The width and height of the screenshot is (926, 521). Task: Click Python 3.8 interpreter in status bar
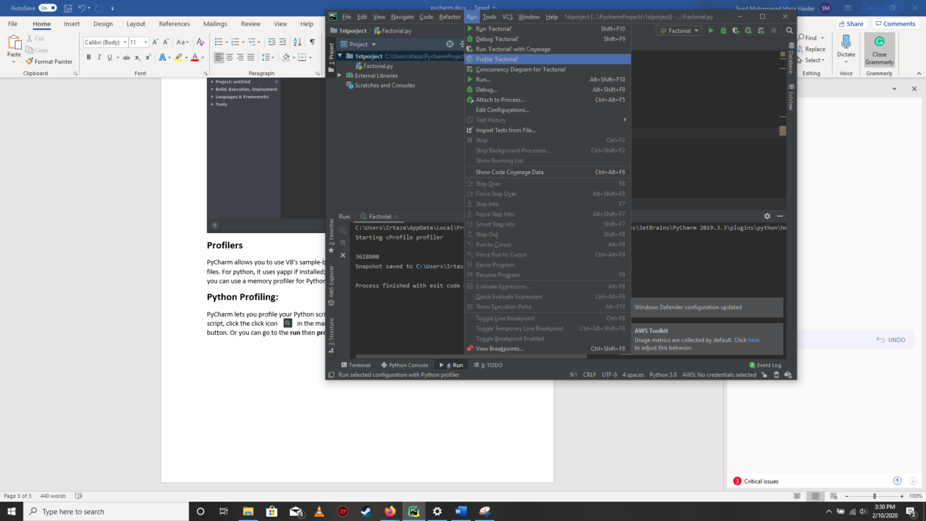tap(663, 374)
